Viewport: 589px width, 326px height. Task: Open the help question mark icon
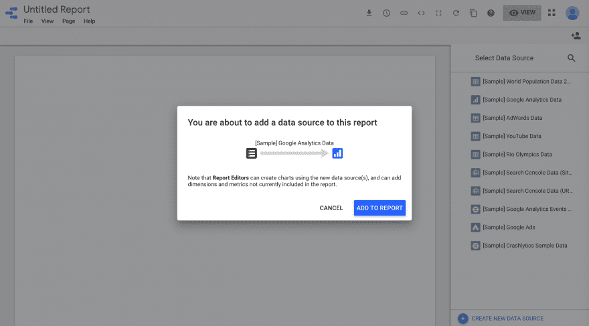click(x=491, y=13)
